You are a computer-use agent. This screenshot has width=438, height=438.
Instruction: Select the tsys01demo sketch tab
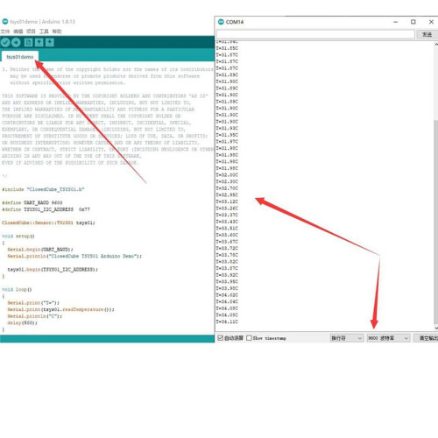pos(20,57)
